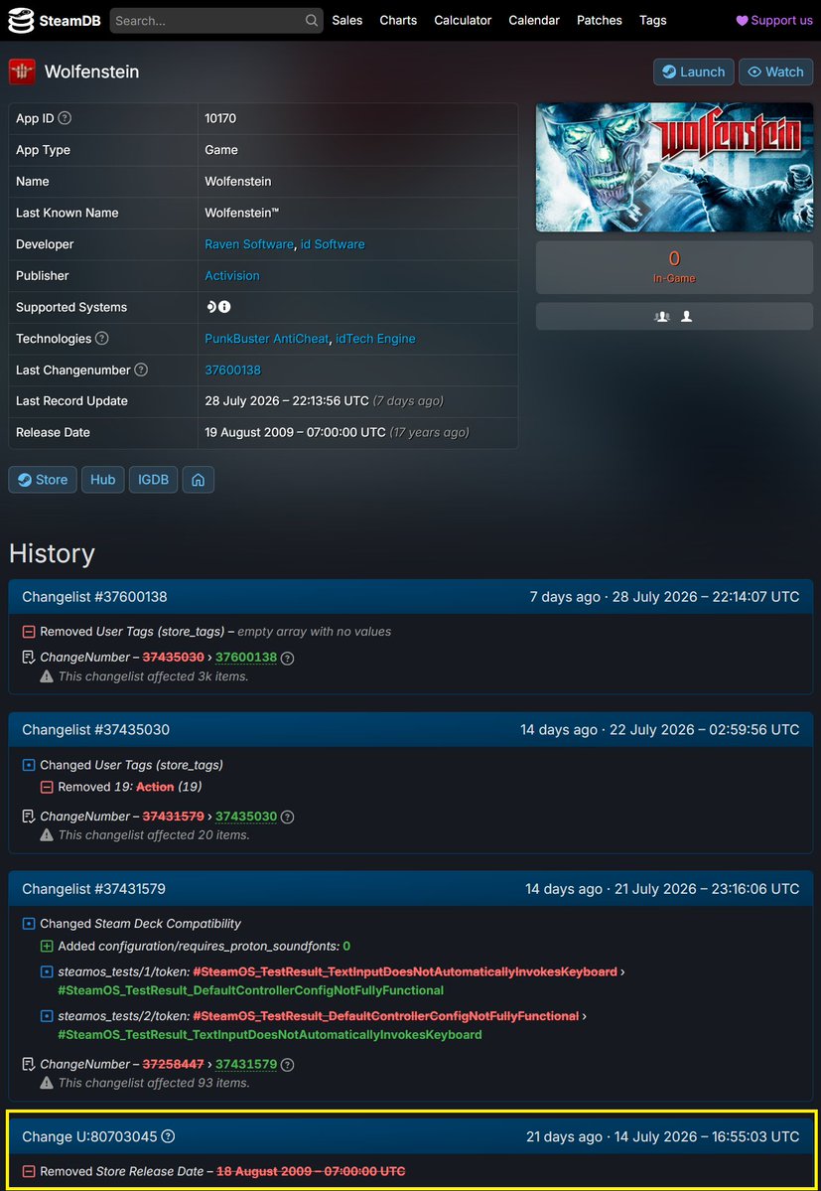Open the idTech Engine technology link

pyautogui.click(x=375, y=339)
